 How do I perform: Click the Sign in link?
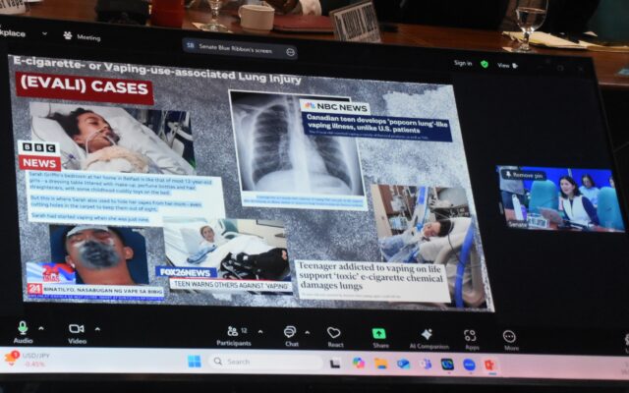coord(463,63)
